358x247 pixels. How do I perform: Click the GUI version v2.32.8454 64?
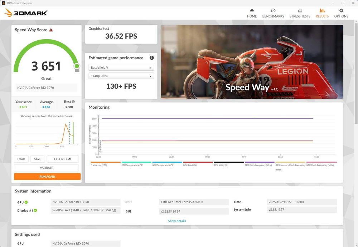pyautogui.click(x=194, y=211)
